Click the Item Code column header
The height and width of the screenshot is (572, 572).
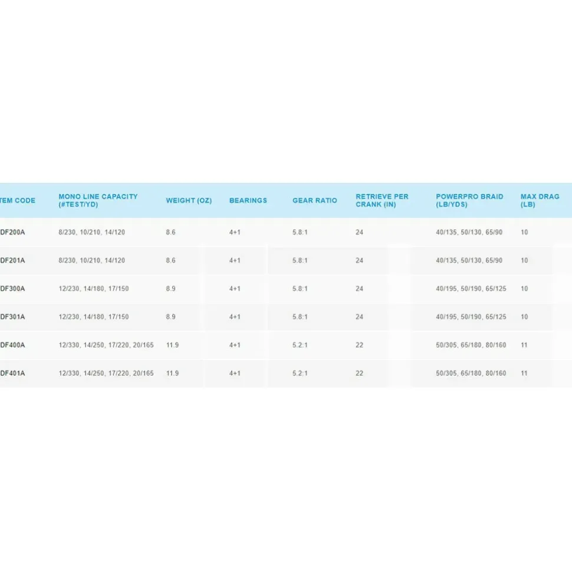pos(18,200)
